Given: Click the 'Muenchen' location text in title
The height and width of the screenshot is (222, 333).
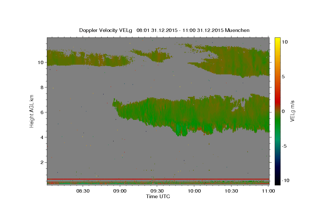Looking at the screenshot, I should [x=237, y=30].
